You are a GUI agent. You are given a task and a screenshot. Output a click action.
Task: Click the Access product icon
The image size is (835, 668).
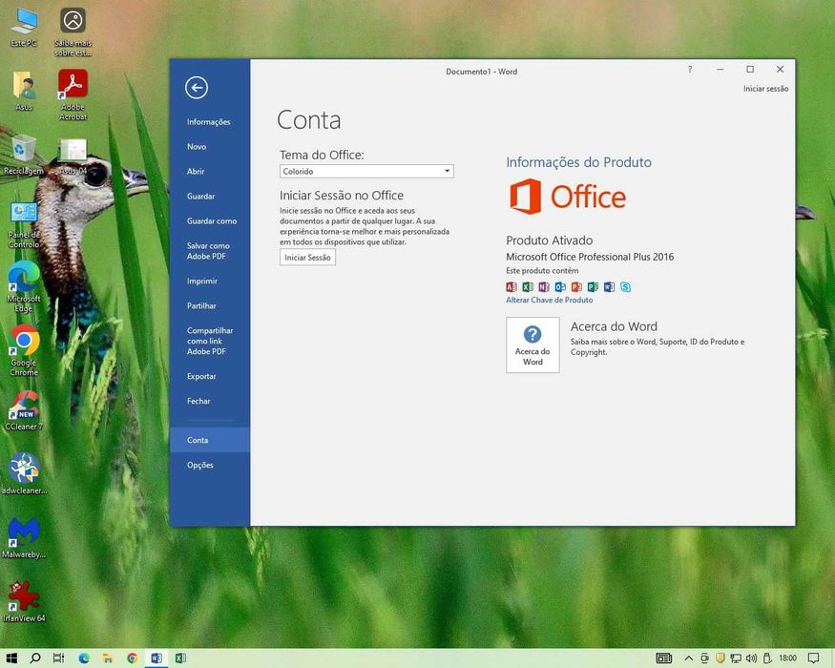coord(511,287)
